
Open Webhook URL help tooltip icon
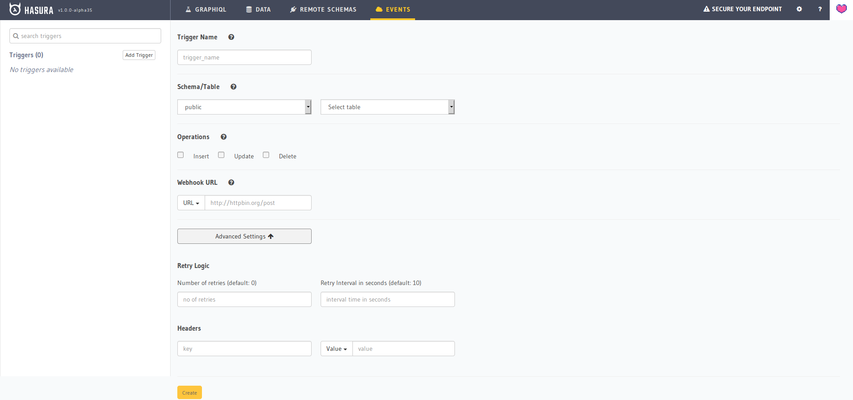tap(231, 183)
